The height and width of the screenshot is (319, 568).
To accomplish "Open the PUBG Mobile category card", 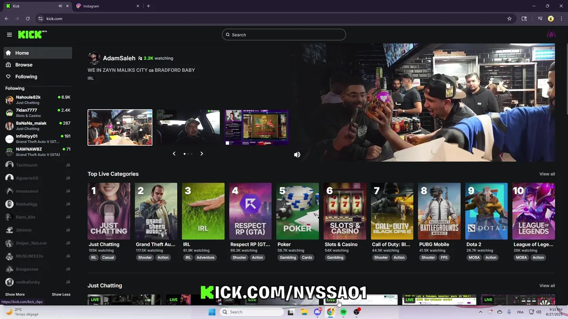I will point(439,211).
